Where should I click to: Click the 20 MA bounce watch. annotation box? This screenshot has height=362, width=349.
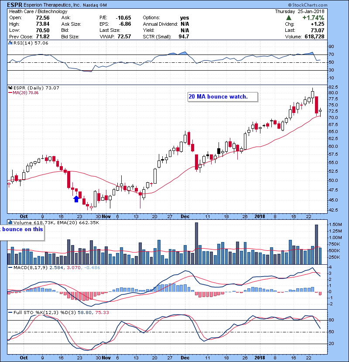click(222, 97)
